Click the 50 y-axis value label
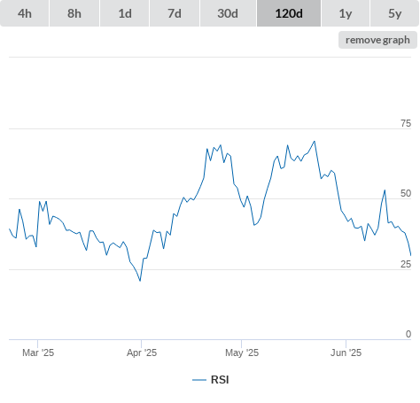Screen dimensions: 420x403 point(406,193)
